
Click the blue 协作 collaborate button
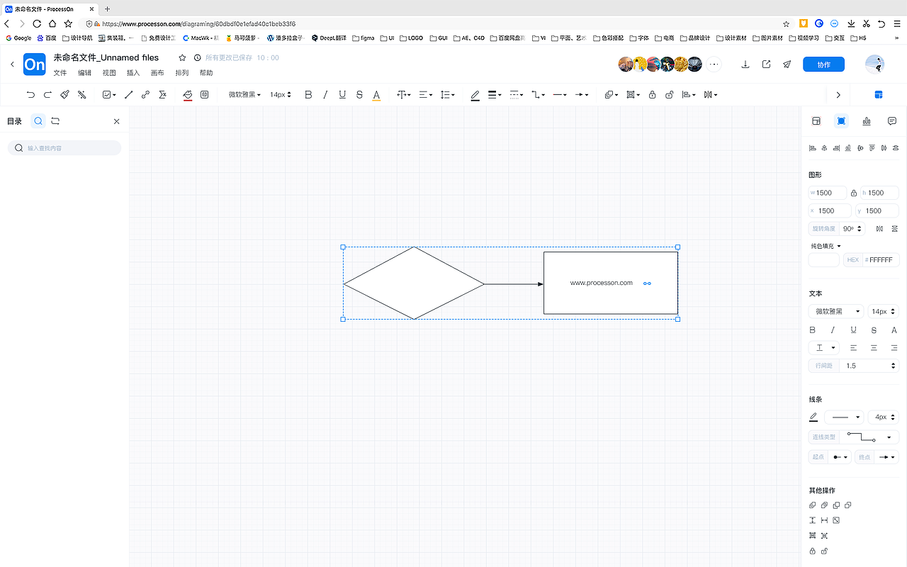[823, 64]
